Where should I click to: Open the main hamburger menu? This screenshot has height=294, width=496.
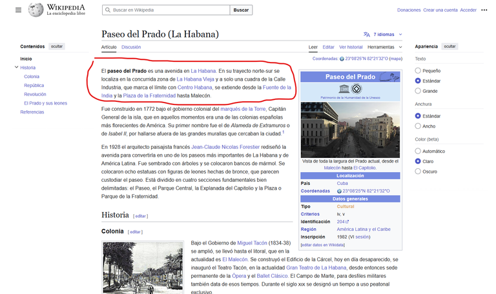click(18, 10)
